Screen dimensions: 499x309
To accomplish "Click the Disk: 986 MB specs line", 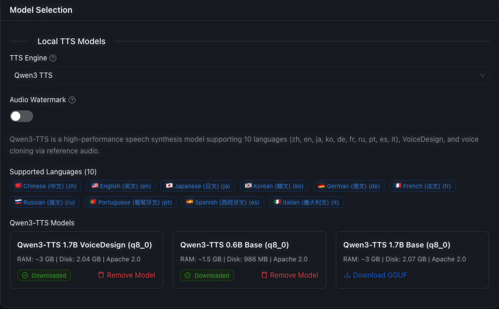I will 244,259.
